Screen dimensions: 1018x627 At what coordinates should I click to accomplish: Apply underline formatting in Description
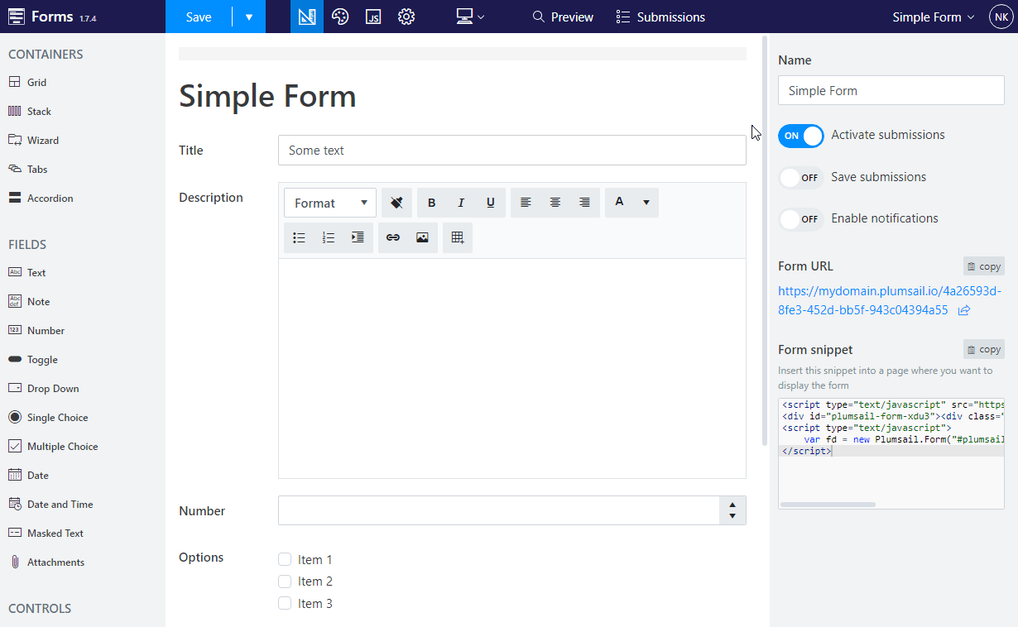point(491,203)
